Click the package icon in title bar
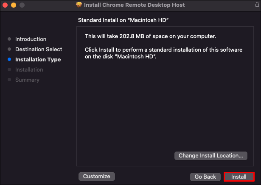Image resolution: width=261 pixels, height=185 pixels. 79,5
